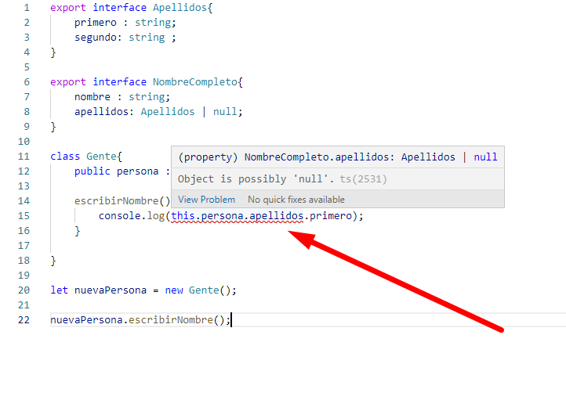Click the 'null' keyword on line 8
This screenshot has width=566, height=400.
click(225, 112)
